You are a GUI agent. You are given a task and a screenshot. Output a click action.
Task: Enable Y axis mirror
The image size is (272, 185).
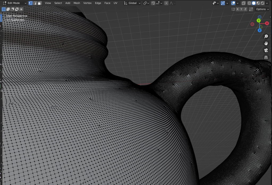coord(241,9)
